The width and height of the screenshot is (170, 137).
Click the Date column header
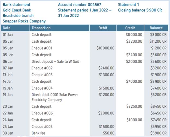point(7,28)
